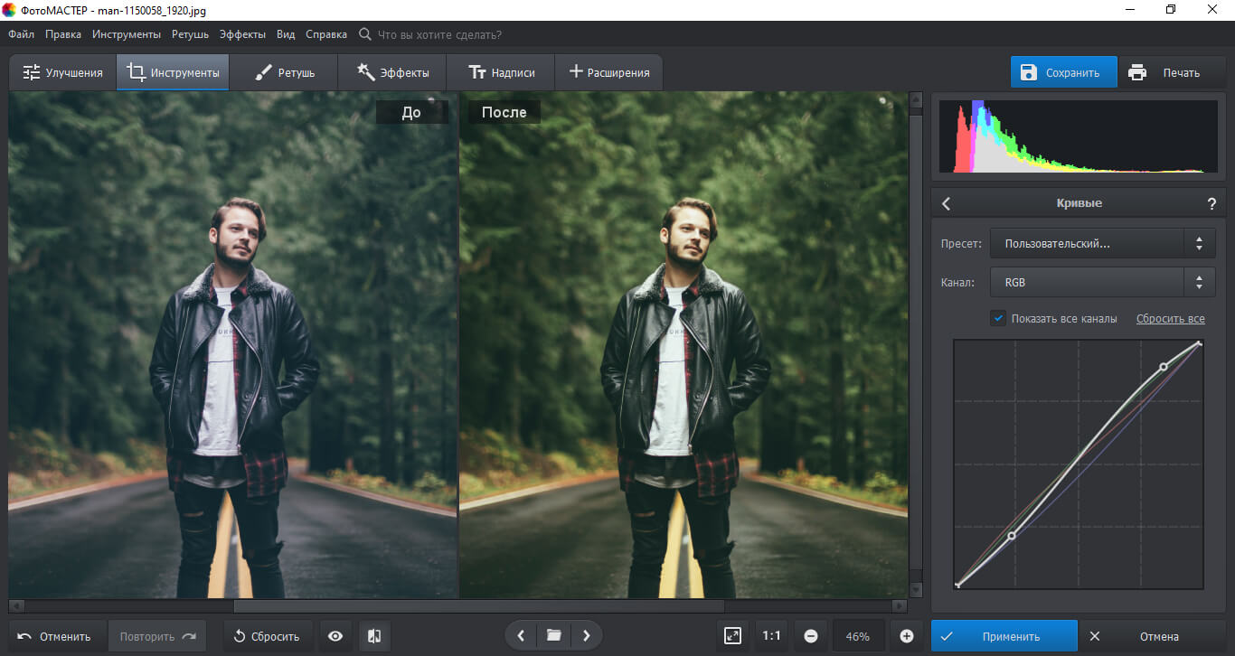Select the upper curve control point
This screenshot has width=1235, height=656.
point(1164,366)
